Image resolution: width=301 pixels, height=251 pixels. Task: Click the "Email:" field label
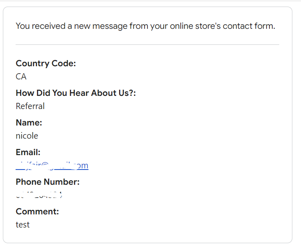(28, 152)
